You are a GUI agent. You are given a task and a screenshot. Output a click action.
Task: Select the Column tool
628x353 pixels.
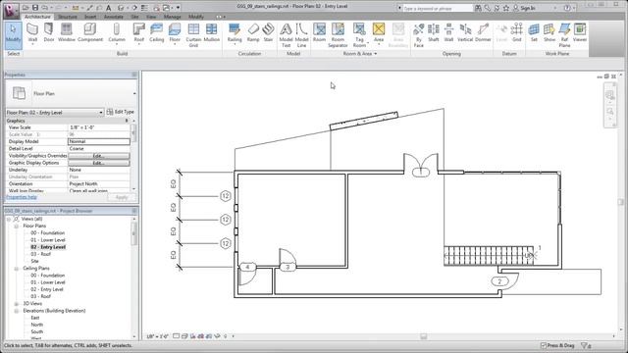click(x=117, y=32)
